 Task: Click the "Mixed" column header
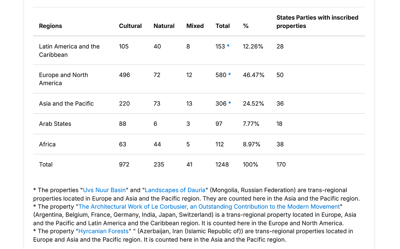pyautogui.click(x=195, y=26)
